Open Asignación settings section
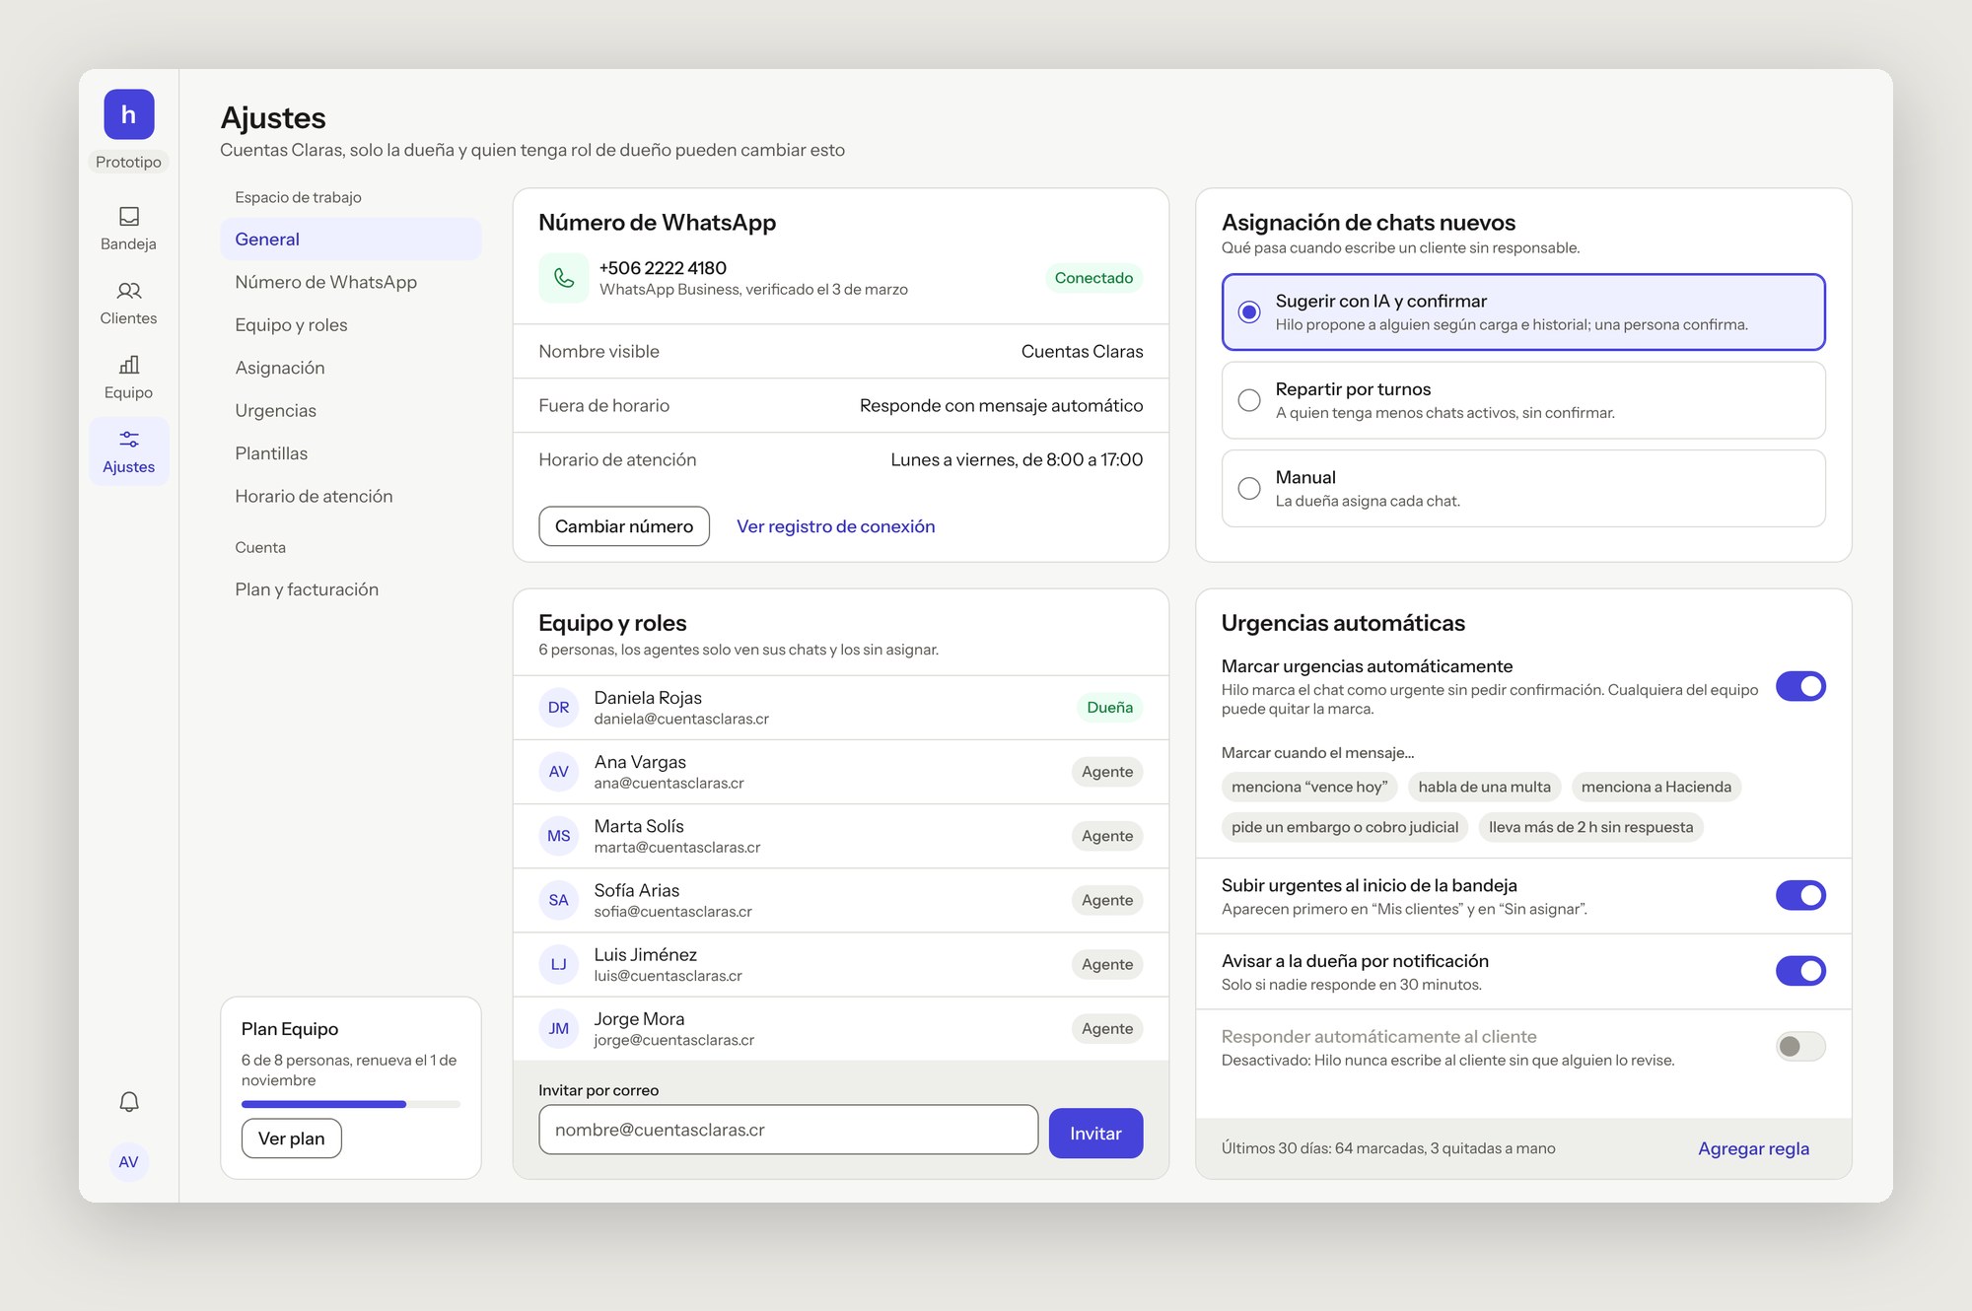Viewport: 1972px width, 1311px height. (x=351, y=368)
